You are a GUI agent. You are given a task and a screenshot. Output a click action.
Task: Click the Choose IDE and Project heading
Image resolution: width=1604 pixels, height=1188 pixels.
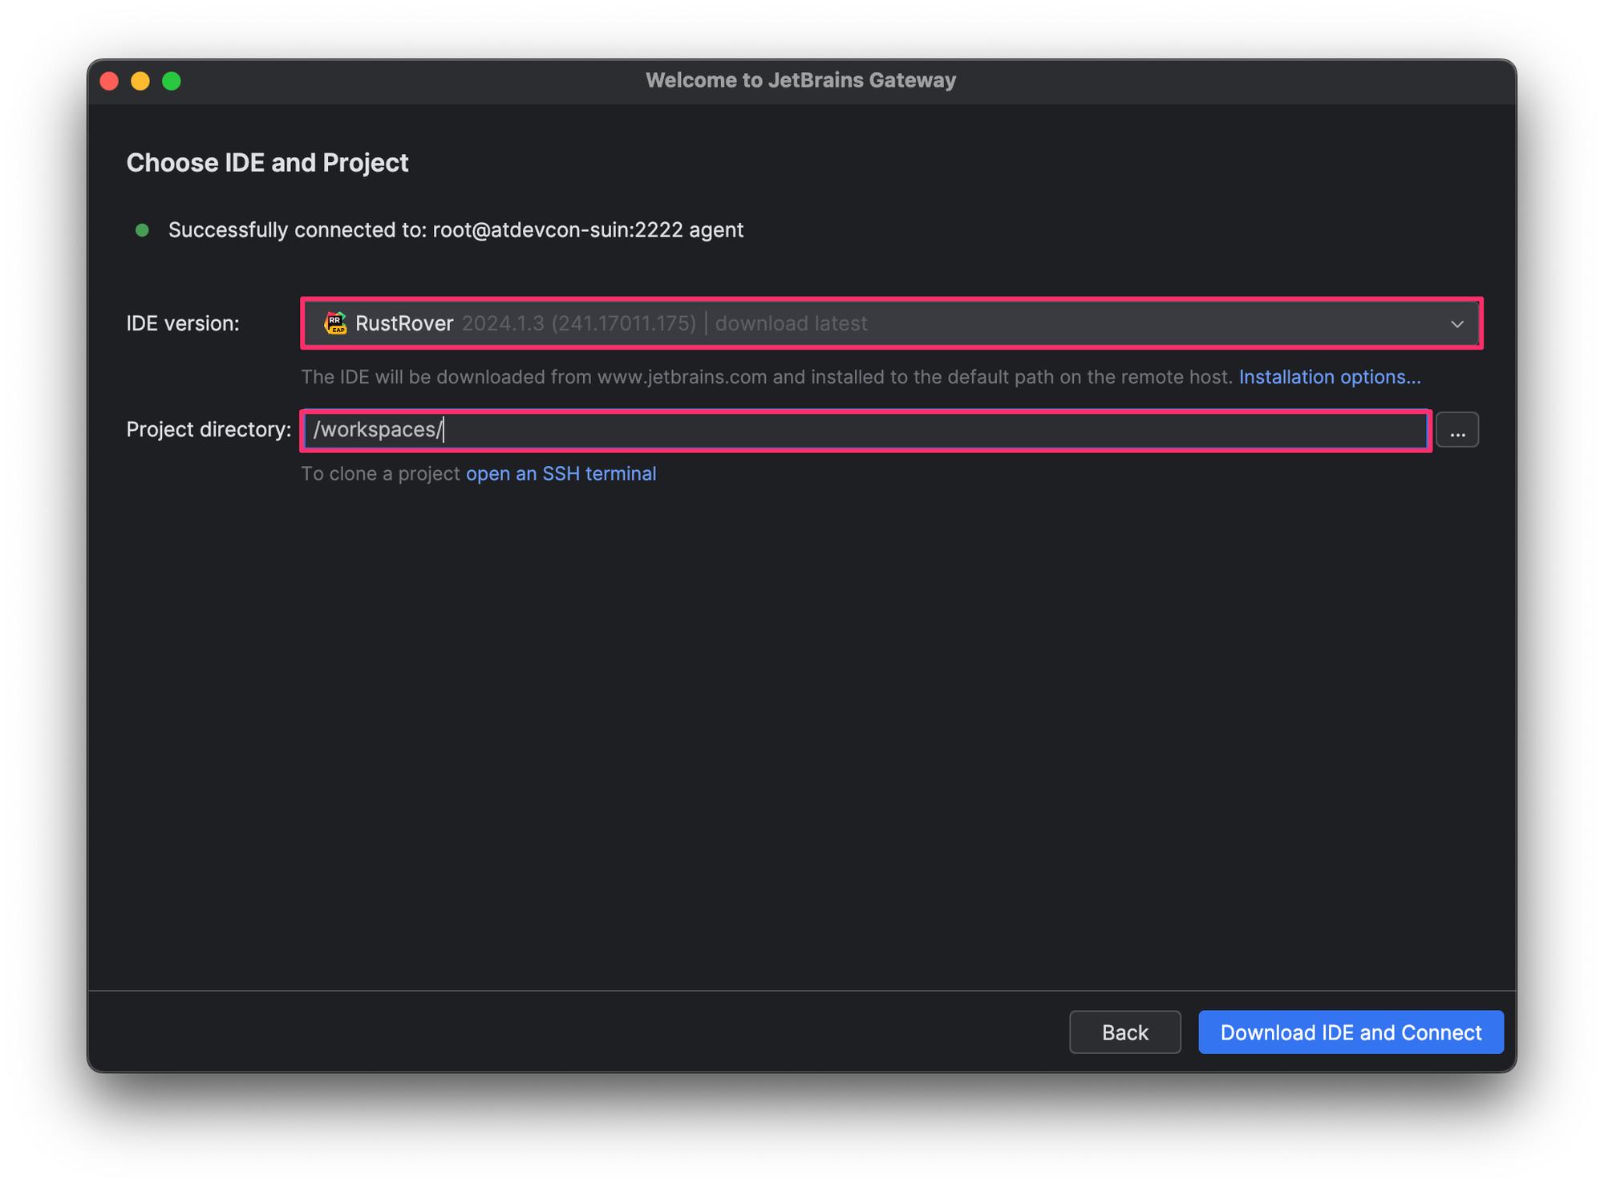click(x=267, y=163)
